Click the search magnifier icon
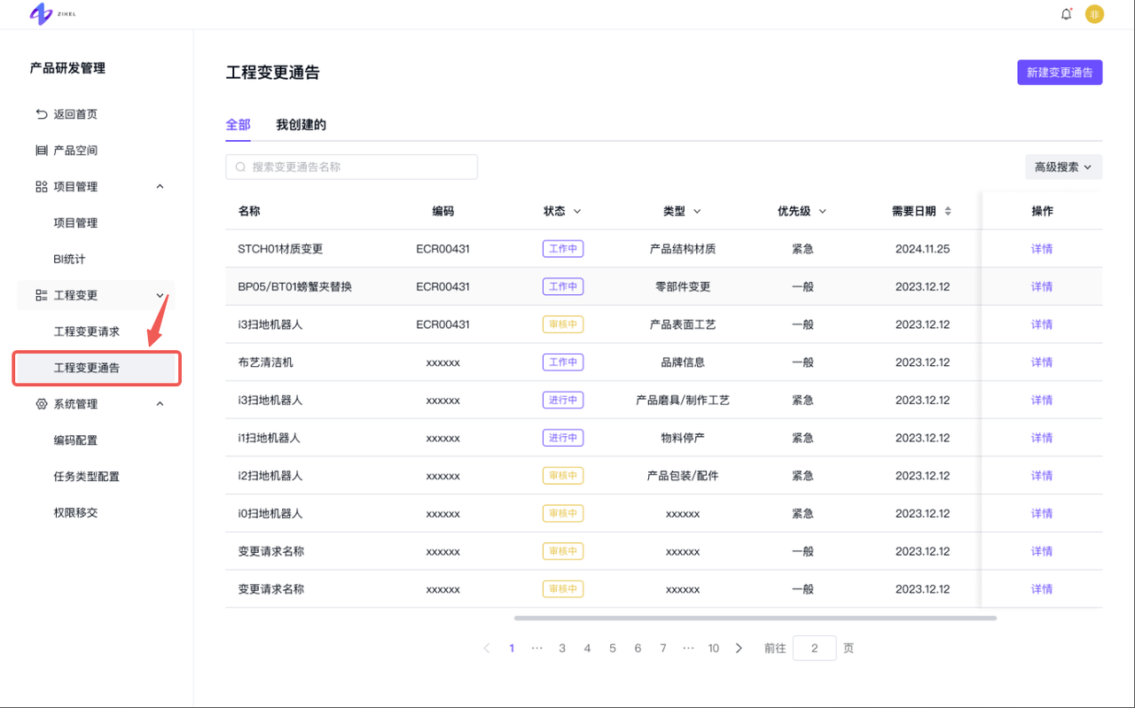1135x708 pixels. click(240, 167)
